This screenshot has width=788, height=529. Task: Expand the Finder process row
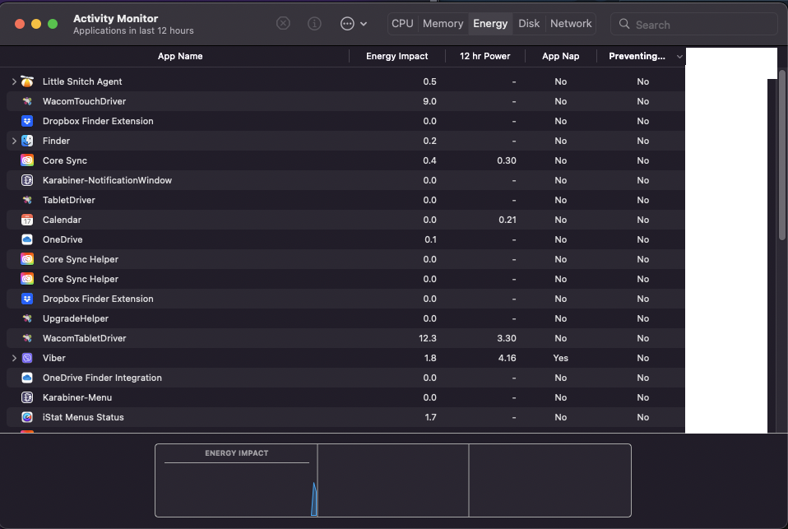[14, 141]
